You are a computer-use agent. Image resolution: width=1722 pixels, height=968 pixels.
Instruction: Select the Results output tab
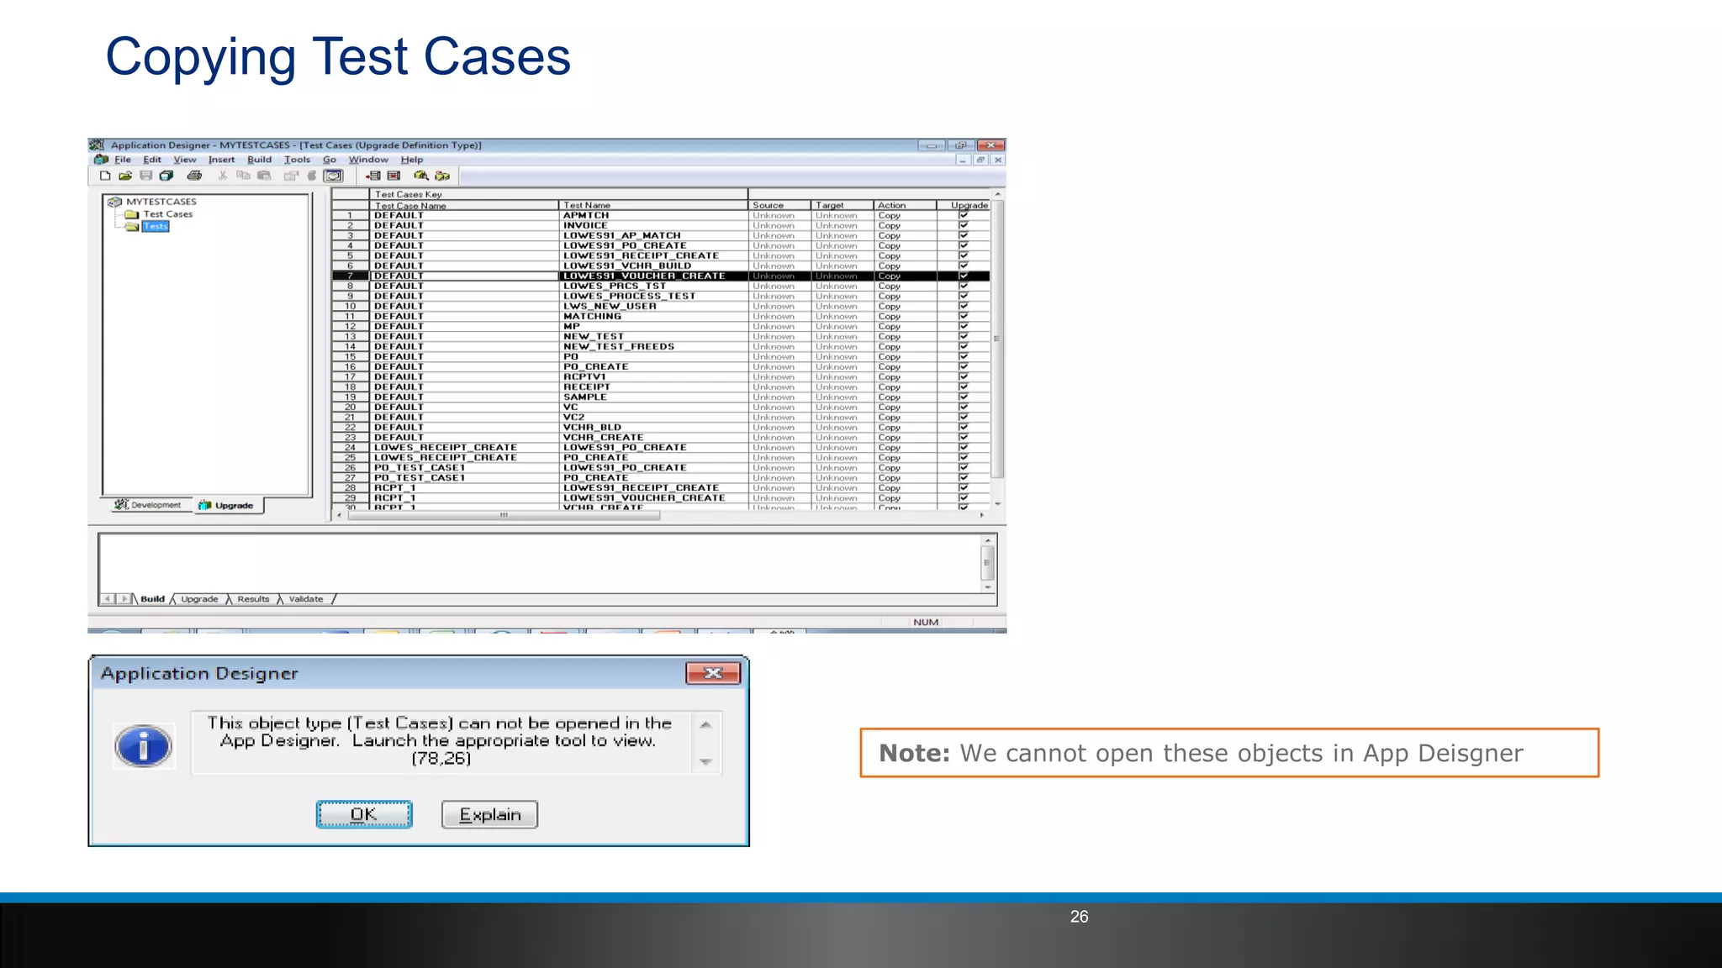click(253, 599)
